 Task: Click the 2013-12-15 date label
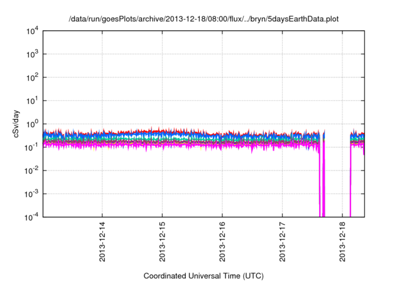pos(162,242)
